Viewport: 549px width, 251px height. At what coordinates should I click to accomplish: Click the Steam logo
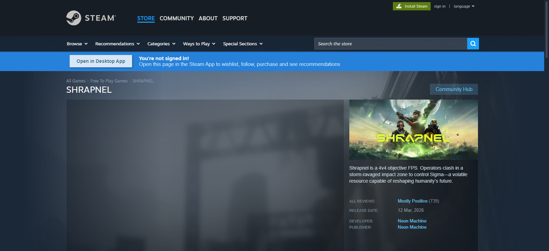(91, 18)
